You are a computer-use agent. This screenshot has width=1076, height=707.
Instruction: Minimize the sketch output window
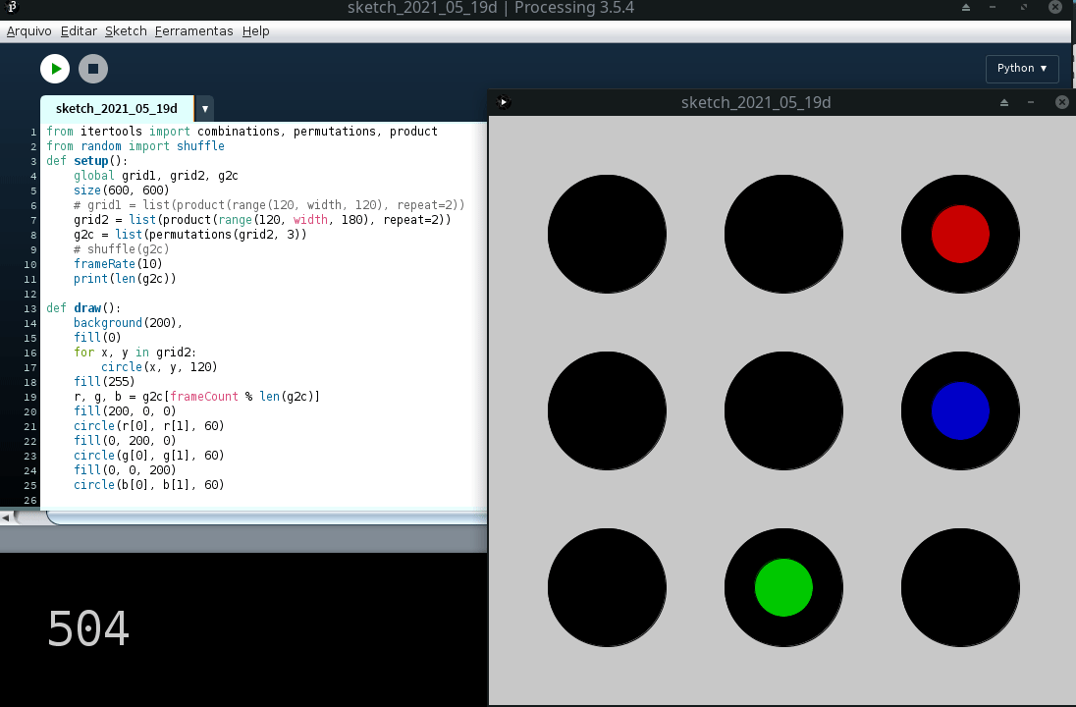[1031, 102]
